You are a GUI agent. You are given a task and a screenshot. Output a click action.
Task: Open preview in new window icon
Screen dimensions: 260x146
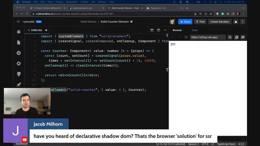pyautogui.click(x=243, y=37)
